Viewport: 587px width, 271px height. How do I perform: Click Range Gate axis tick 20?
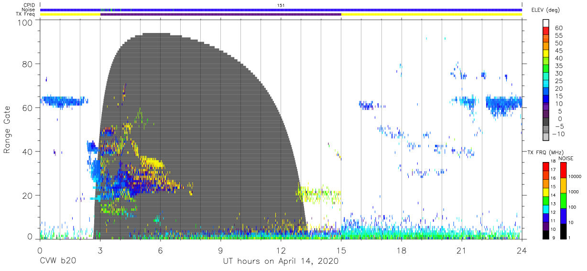(x=27, y=195)
